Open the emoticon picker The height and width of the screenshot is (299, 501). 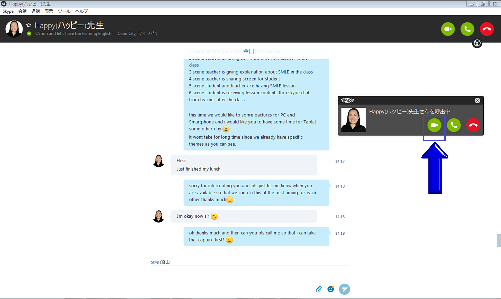(331, 289)
